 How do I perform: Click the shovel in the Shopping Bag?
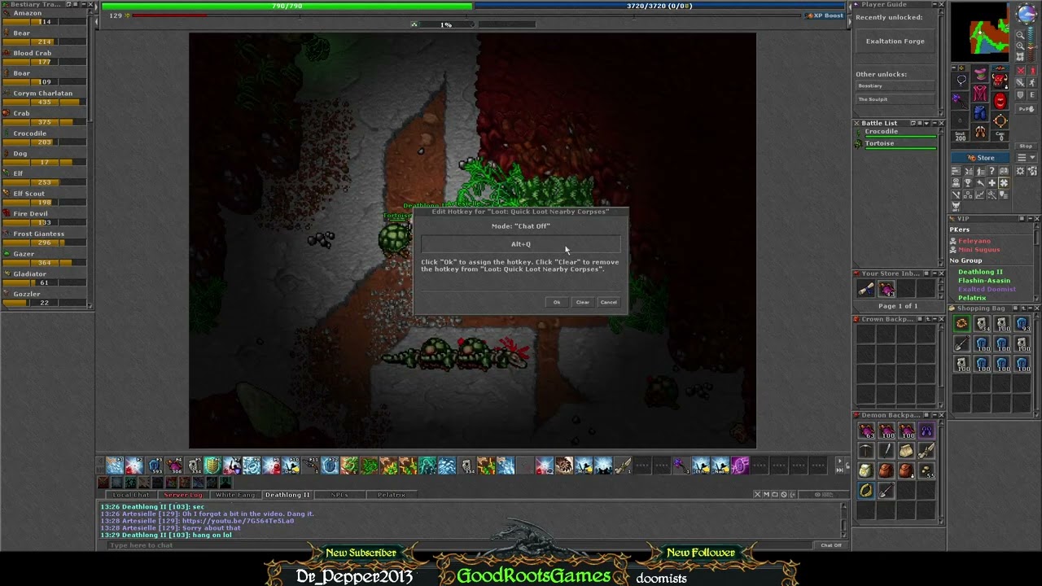(962, 343)
